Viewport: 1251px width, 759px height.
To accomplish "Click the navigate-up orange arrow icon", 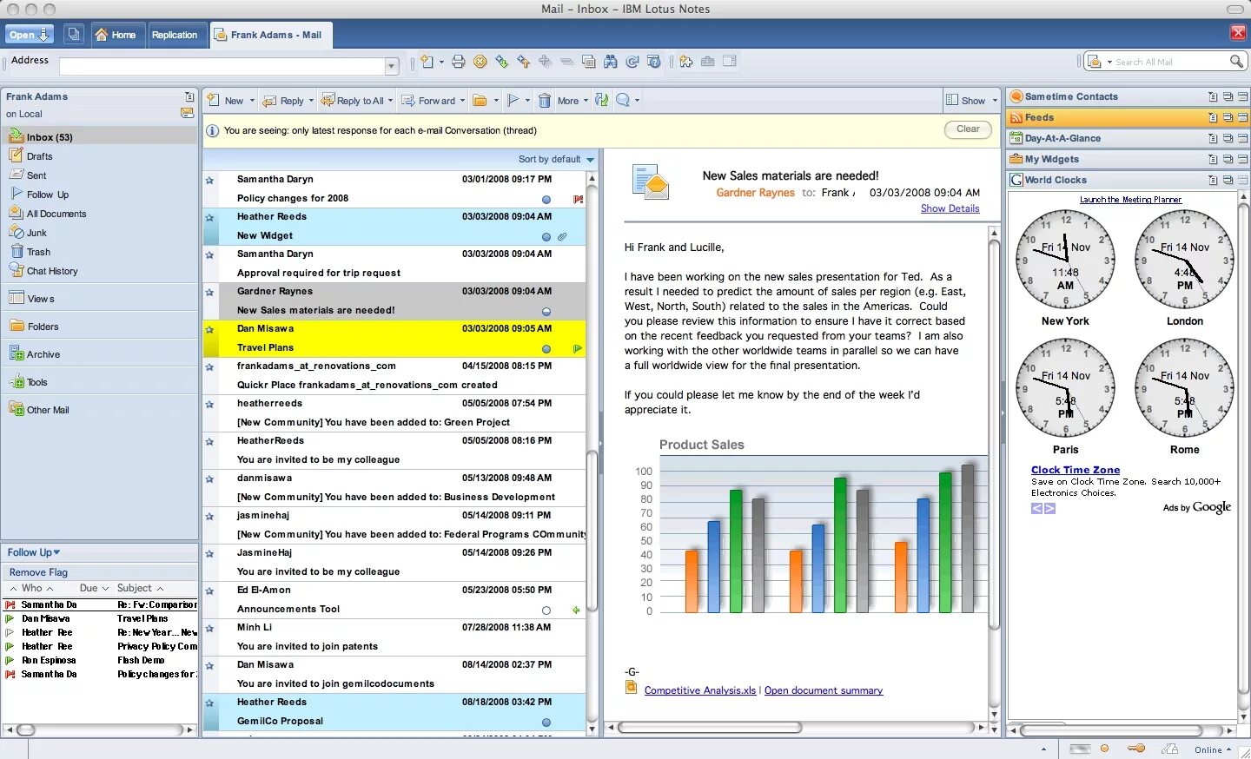I will tap(524, 62).
